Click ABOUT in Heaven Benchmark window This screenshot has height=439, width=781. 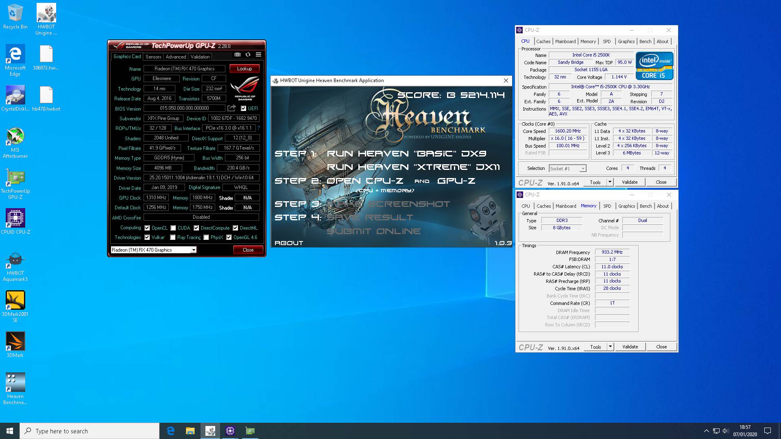[289, 243]
